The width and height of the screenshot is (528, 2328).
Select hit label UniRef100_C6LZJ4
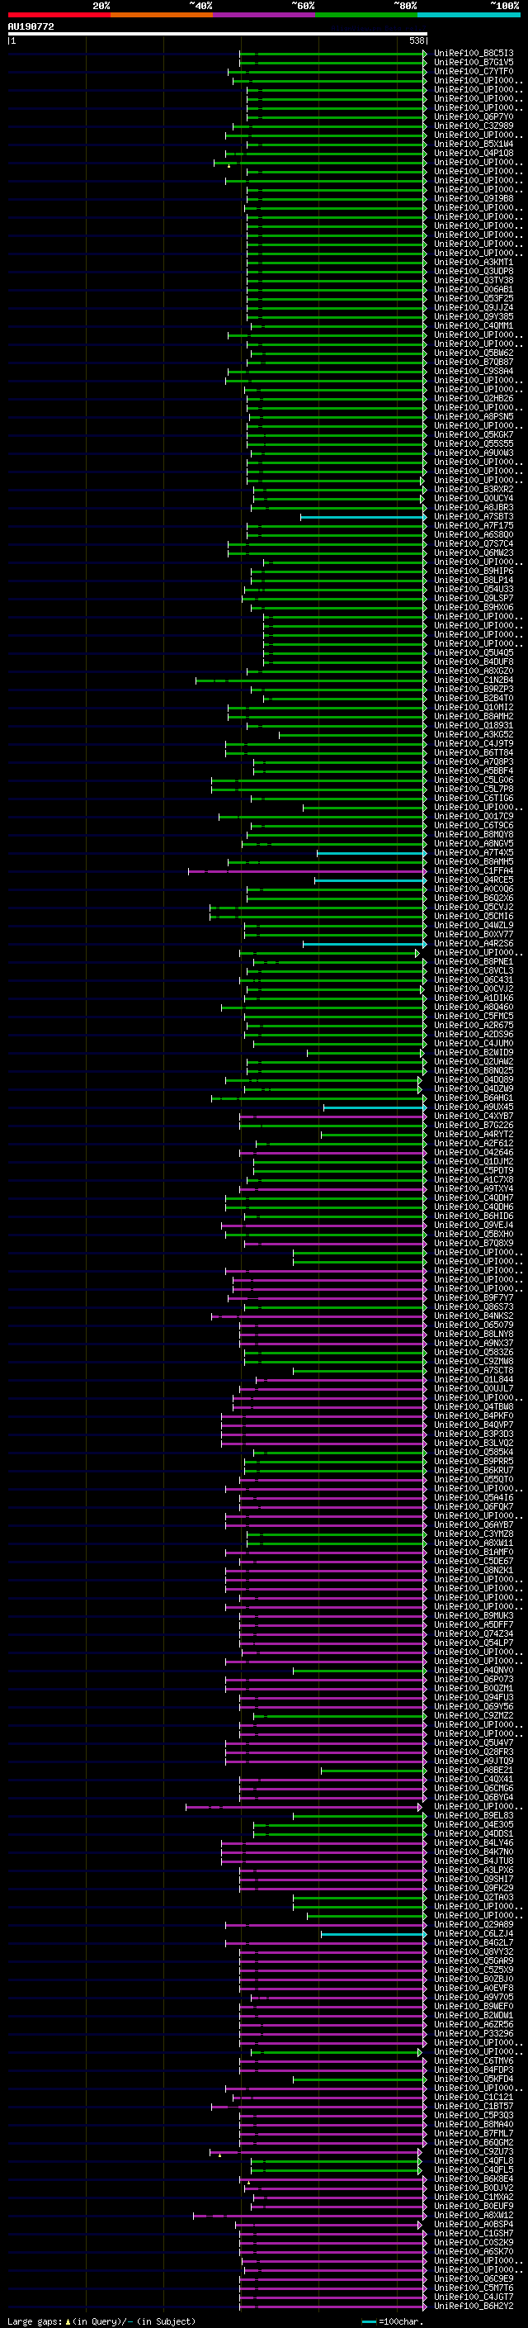pyautogui.click(x=474, y=1933)
